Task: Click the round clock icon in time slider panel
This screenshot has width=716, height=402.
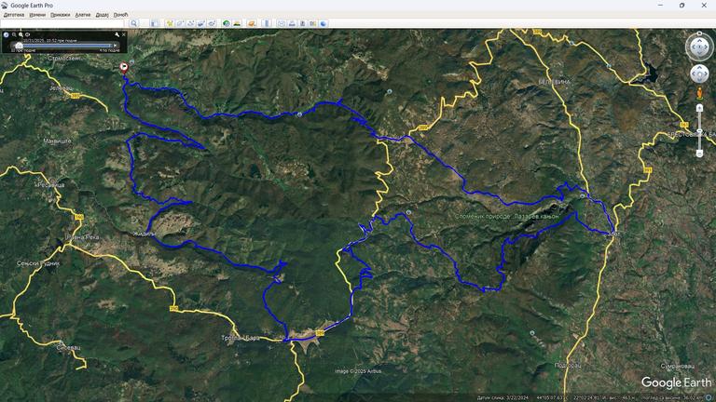Action: [x=6, y=34]
